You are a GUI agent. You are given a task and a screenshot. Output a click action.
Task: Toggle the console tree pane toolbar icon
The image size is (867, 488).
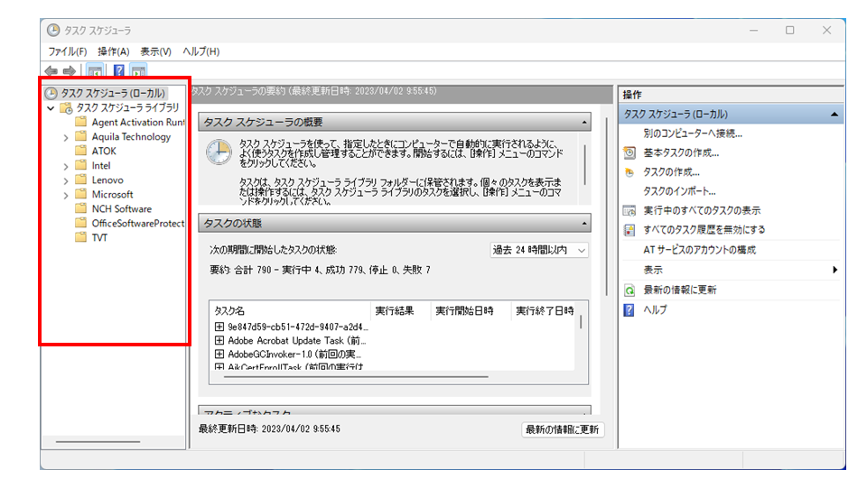click(95, 71)
